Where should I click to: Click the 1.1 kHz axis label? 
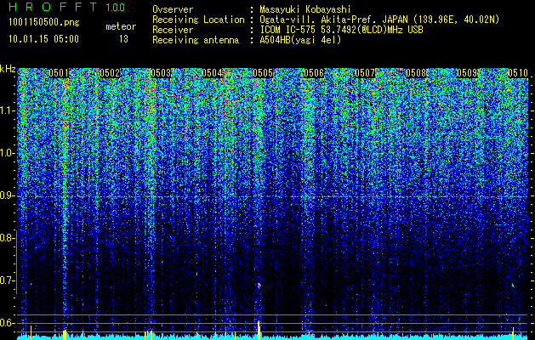pos(7,110)
